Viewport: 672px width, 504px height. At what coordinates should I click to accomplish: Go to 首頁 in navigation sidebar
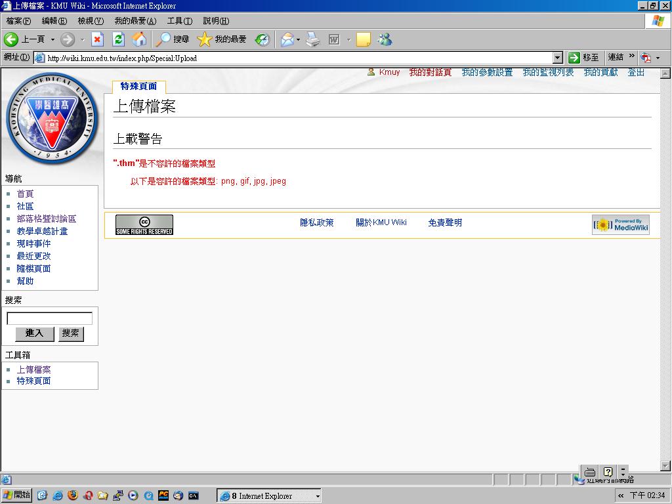click(25, 194)
